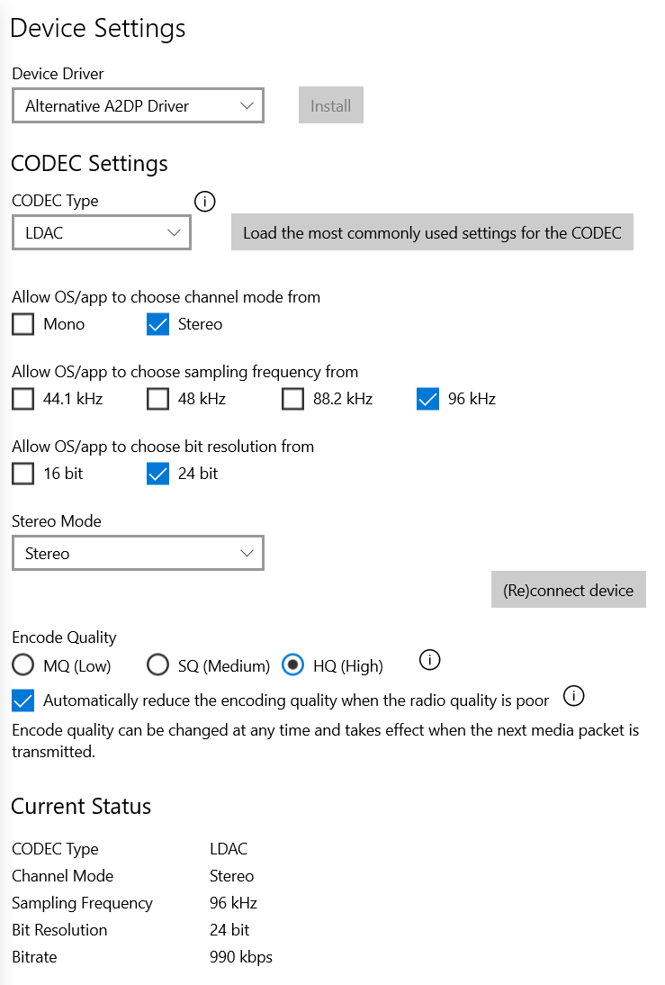Tick the 88.2 kHz sampling option
The image size is (665, 985).
293,399
